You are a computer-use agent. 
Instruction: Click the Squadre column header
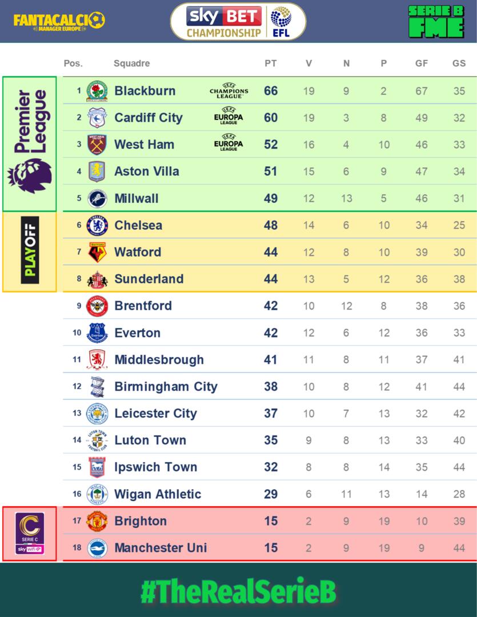click(x=131, y=63)
